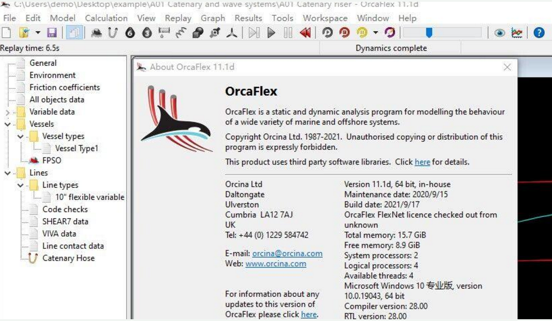Open results graph icon

517,33
